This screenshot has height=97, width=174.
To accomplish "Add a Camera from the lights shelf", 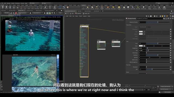I will tap(83, 8).
